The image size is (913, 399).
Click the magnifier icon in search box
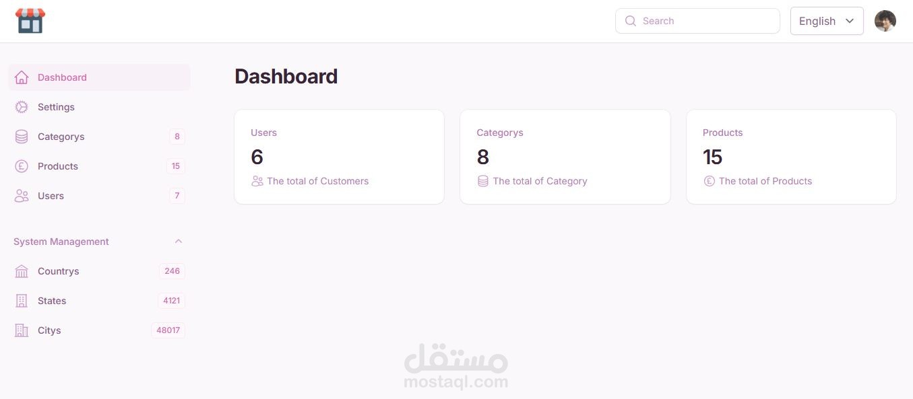631,21
